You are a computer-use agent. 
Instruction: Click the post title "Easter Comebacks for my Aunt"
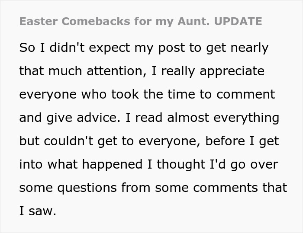[116, 21]
